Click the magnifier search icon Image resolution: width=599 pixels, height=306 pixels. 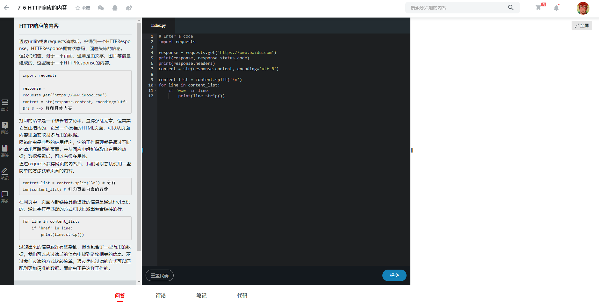point(511,8)
